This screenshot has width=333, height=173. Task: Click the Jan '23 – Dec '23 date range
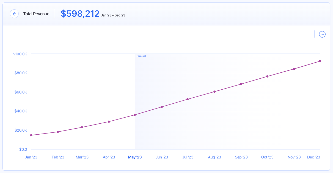pos(114,15)
